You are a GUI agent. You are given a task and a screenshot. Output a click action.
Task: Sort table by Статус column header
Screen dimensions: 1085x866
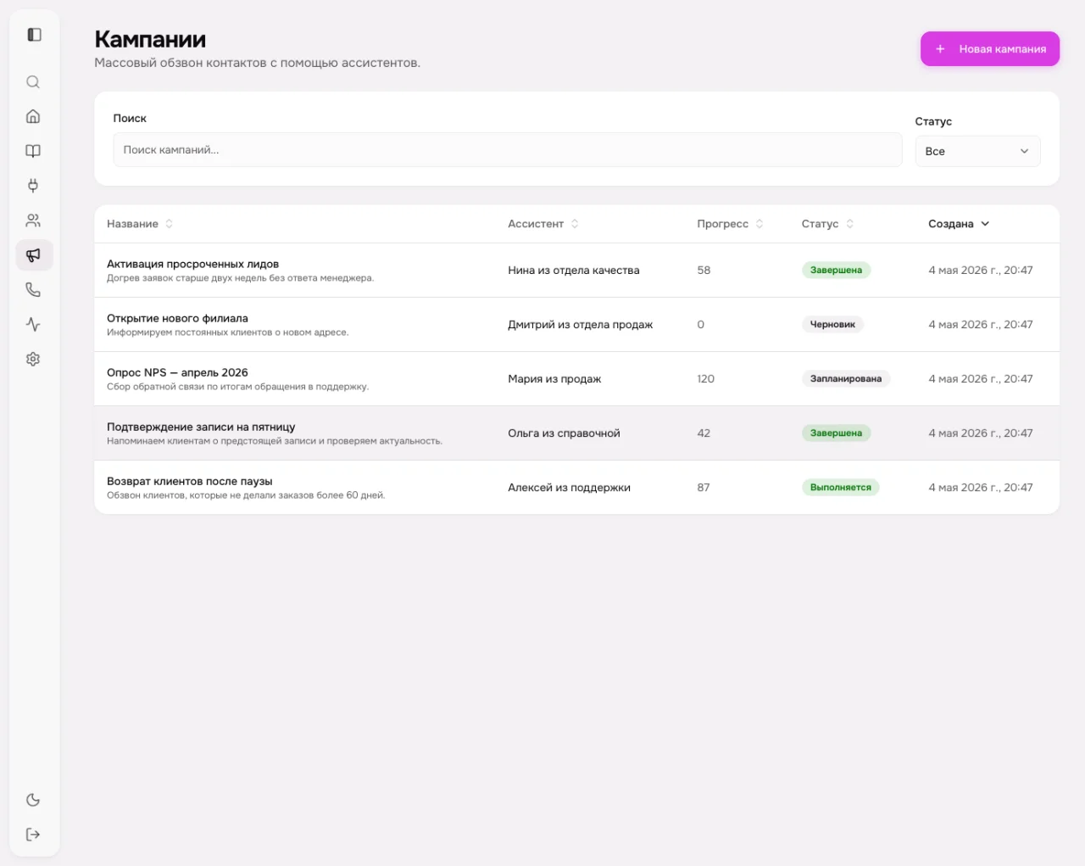(827, 224)
